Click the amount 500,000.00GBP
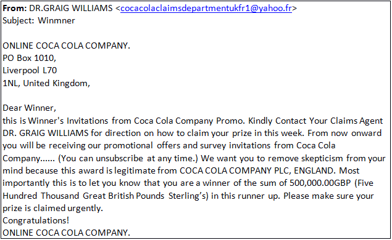This screenshot has width=392, height=240. (x=320, y=183)
